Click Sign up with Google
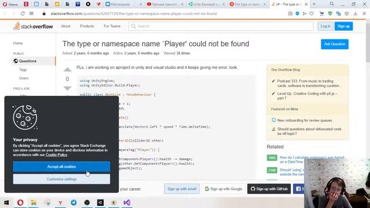Screen dimensions: 370x208 [224, 189]
